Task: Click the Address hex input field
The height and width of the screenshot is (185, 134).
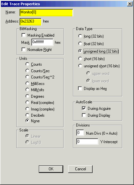Action: click(31, 22)
